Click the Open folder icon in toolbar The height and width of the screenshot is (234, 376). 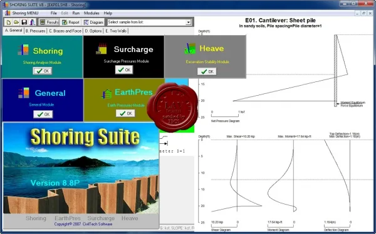click(16, 23)
